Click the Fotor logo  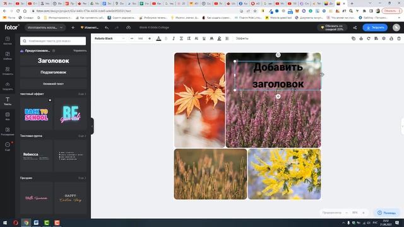click(x=11, y=27)
